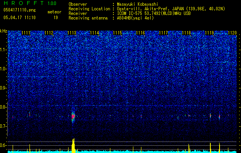Click the 1114 time marker

tap(95, 33)
